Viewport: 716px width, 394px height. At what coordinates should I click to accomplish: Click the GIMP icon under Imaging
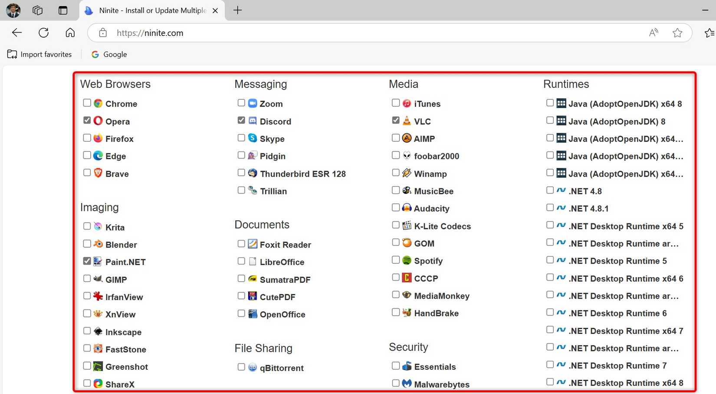point(98,279)
